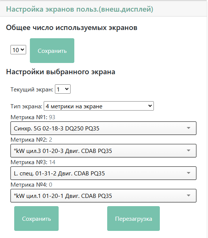The width and height of the screenshot is (208, 238).
Task: Click the top Сохранить button beside screen count
Action: coord(52,51)
